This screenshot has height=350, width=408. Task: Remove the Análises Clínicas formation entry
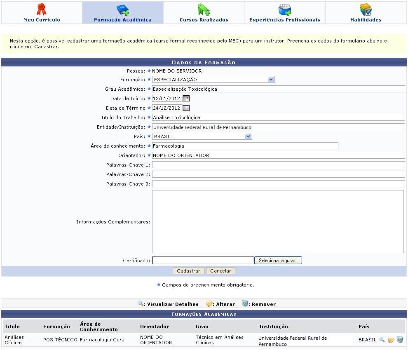point(400,340)
